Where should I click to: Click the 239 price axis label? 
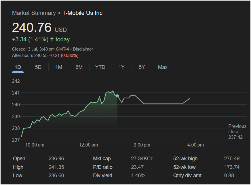[x=16, y=116]
